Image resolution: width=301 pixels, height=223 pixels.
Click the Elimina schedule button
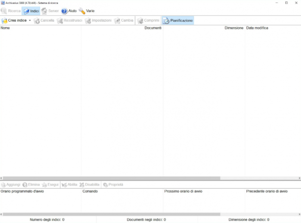[x=31, y=185]
